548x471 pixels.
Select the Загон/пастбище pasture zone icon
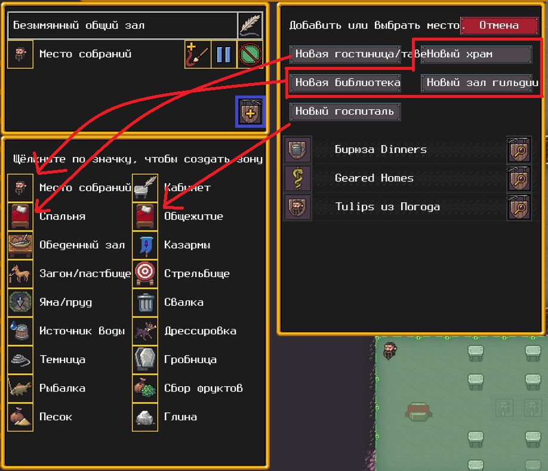(20, 273)
